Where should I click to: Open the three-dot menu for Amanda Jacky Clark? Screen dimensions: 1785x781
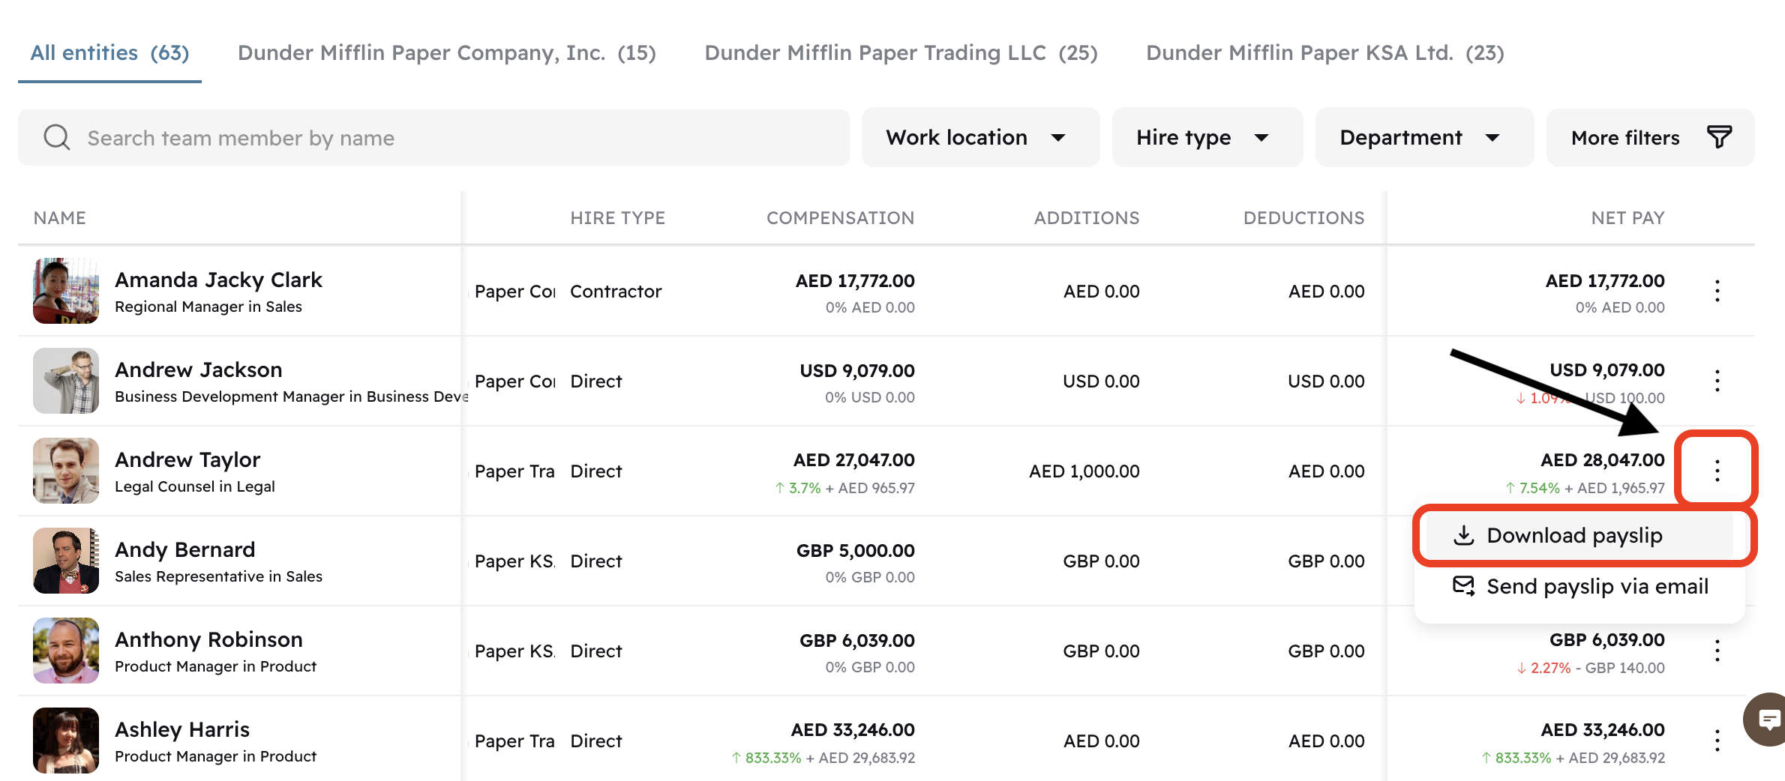pos(1717,291)
